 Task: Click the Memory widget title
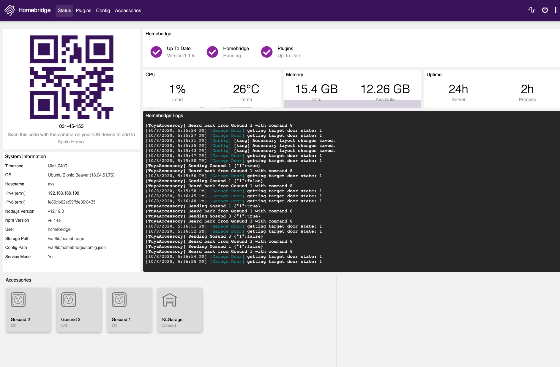click(x=294, y=74)
